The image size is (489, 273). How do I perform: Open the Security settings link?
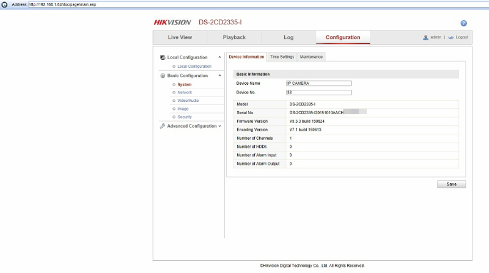coord(185,117)
